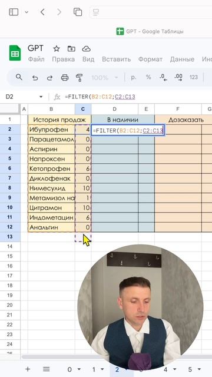This screenshot has width=212, height=377.
Task: Rename the GPT document title
Action: (x=35, y=48)
